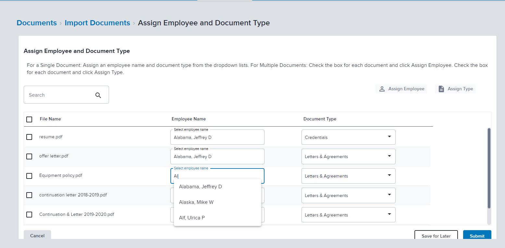Click the vertical scrollbar of document table
The image size is (505, 248).
coord(489,168)
